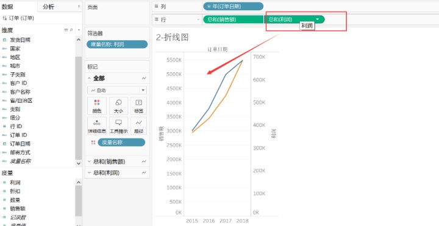Open the Label marks card
Viewport: 439px width, 226px height.
click(x=139, y=106)
